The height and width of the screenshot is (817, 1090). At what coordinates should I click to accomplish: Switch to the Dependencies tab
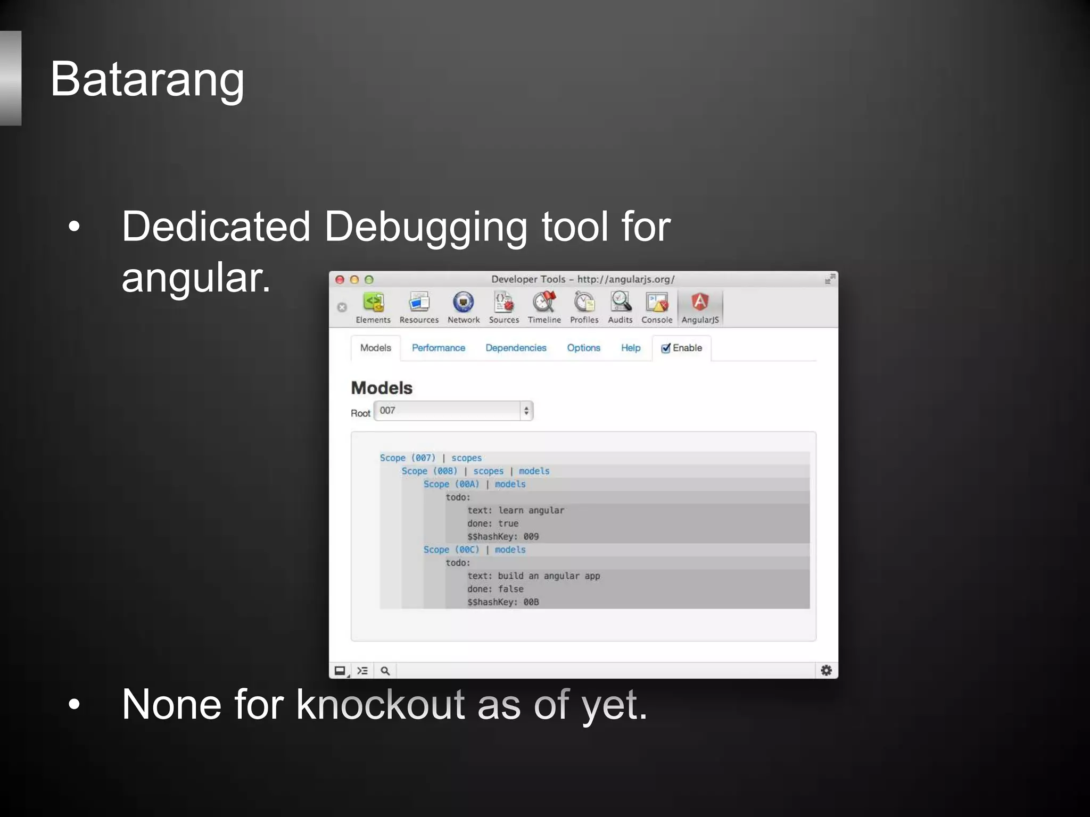(516, 348)
